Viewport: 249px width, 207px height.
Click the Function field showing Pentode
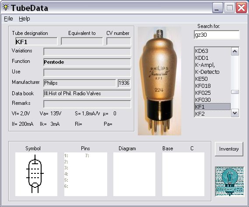click(87, 62)
